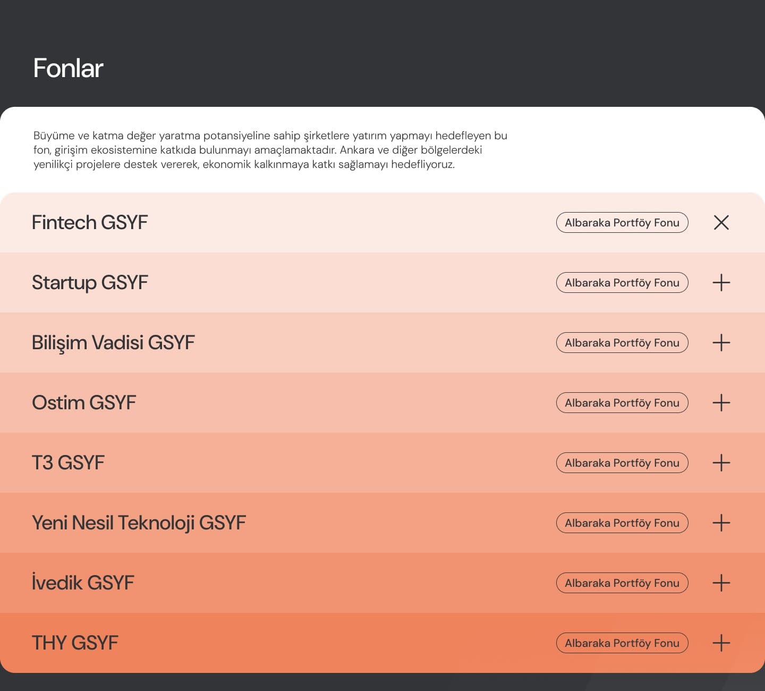Screen dimensions: 765x691
Task: Collapse Fintech GSYF with the X icon
Action: pos(721,222)
